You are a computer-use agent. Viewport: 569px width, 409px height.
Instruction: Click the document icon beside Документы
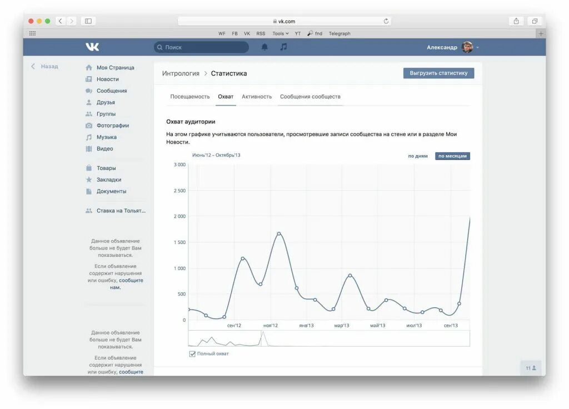pos(88,191)
